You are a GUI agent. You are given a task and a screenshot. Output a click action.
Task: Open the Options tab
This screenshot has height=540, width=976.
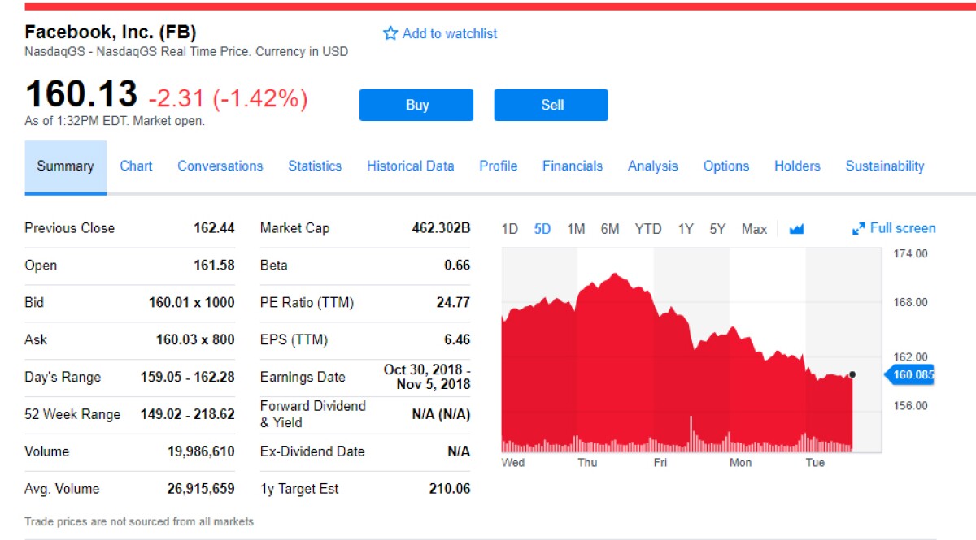pyautogui.click(x=726, y=166)
